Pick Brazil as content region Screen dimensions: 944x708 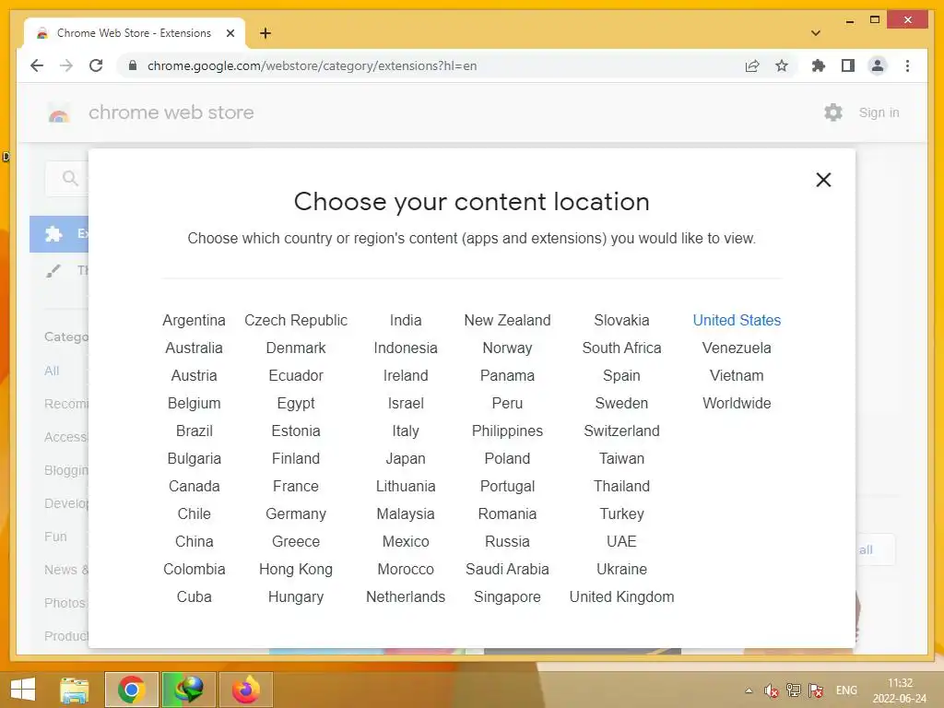194,431
